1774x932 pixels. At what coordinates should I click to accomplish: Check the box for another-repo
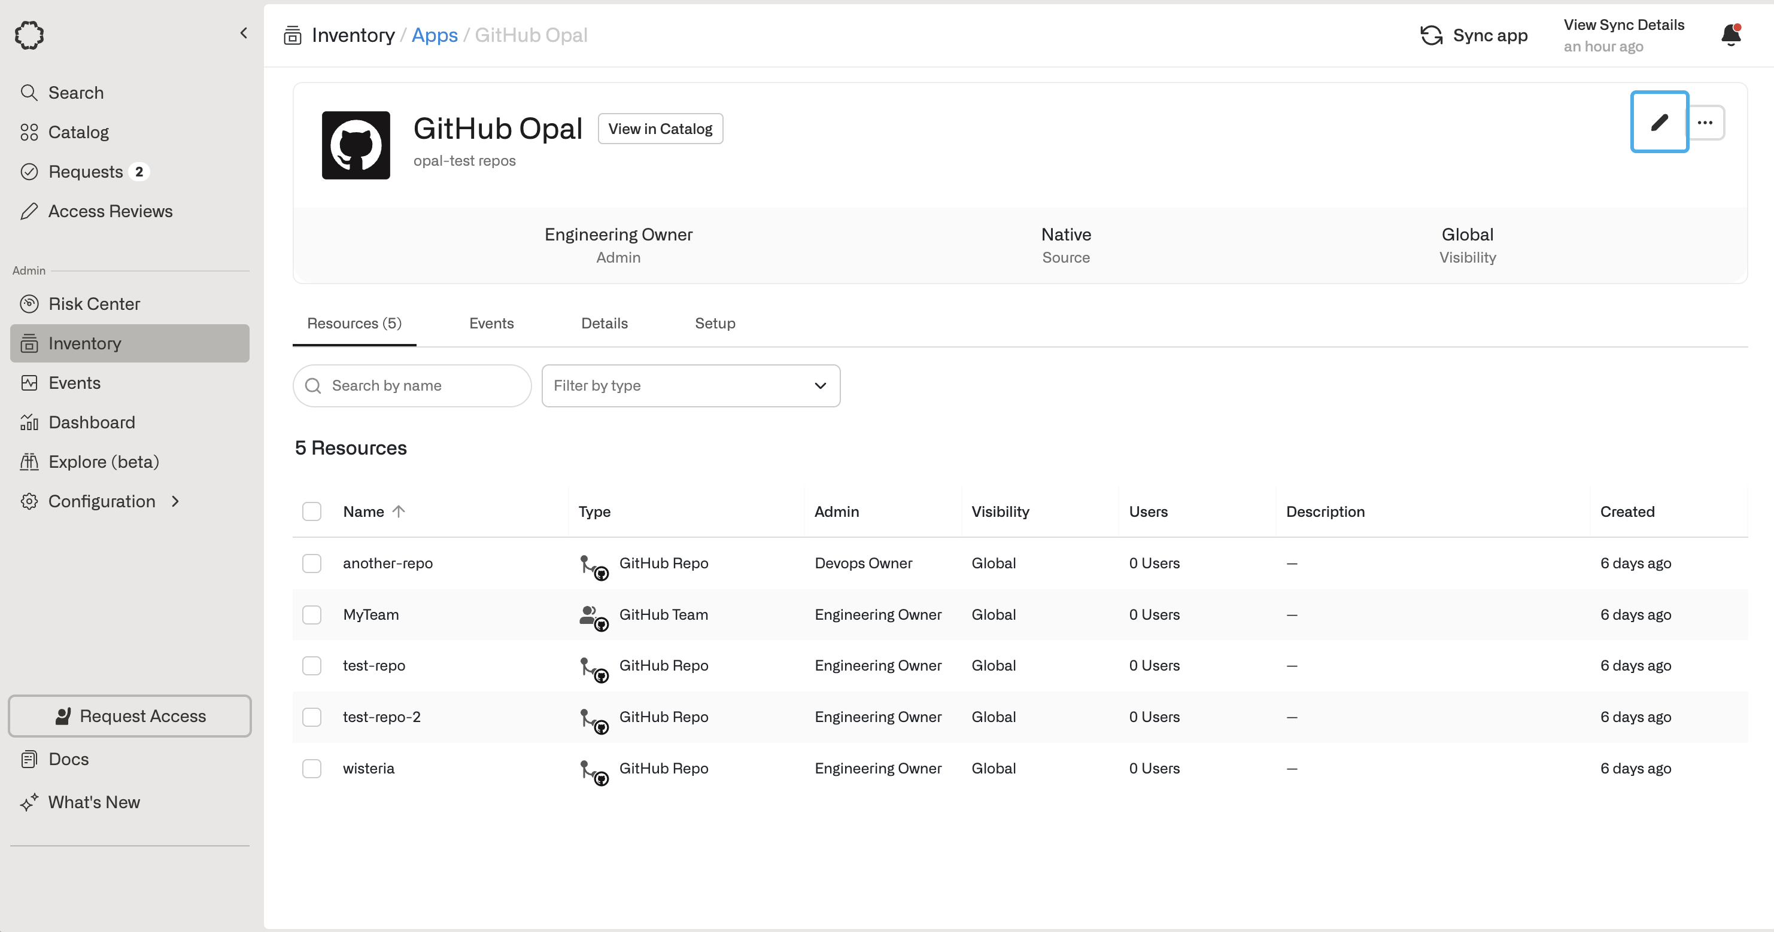pos(312,563)
